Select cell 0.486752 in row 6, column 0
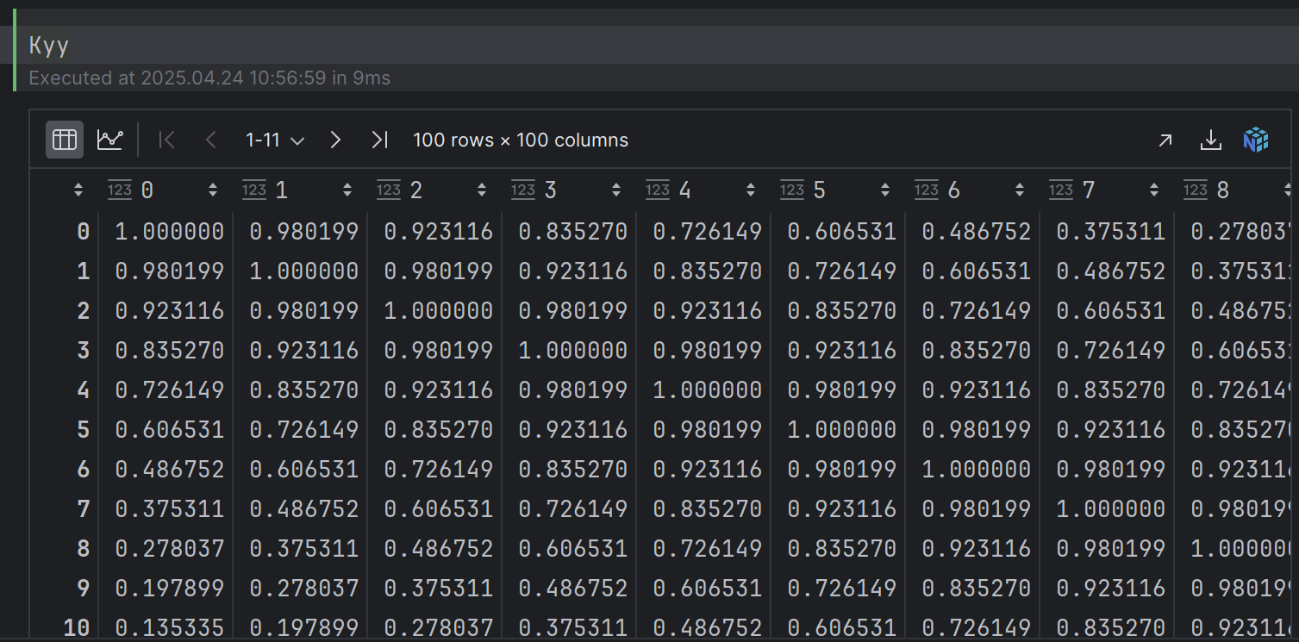Image resolution: width=1299 pixels, height=642 pixels. 170,469
